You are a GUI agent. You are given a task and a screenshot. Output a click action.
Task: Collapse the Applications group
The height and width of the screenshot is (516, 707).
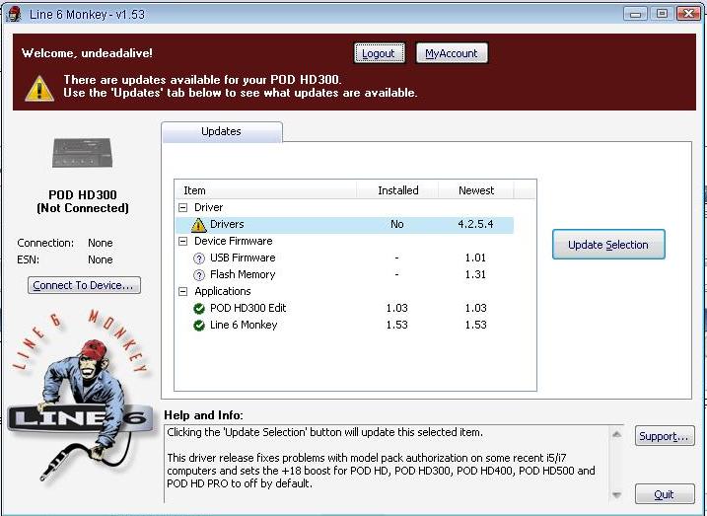183,291
